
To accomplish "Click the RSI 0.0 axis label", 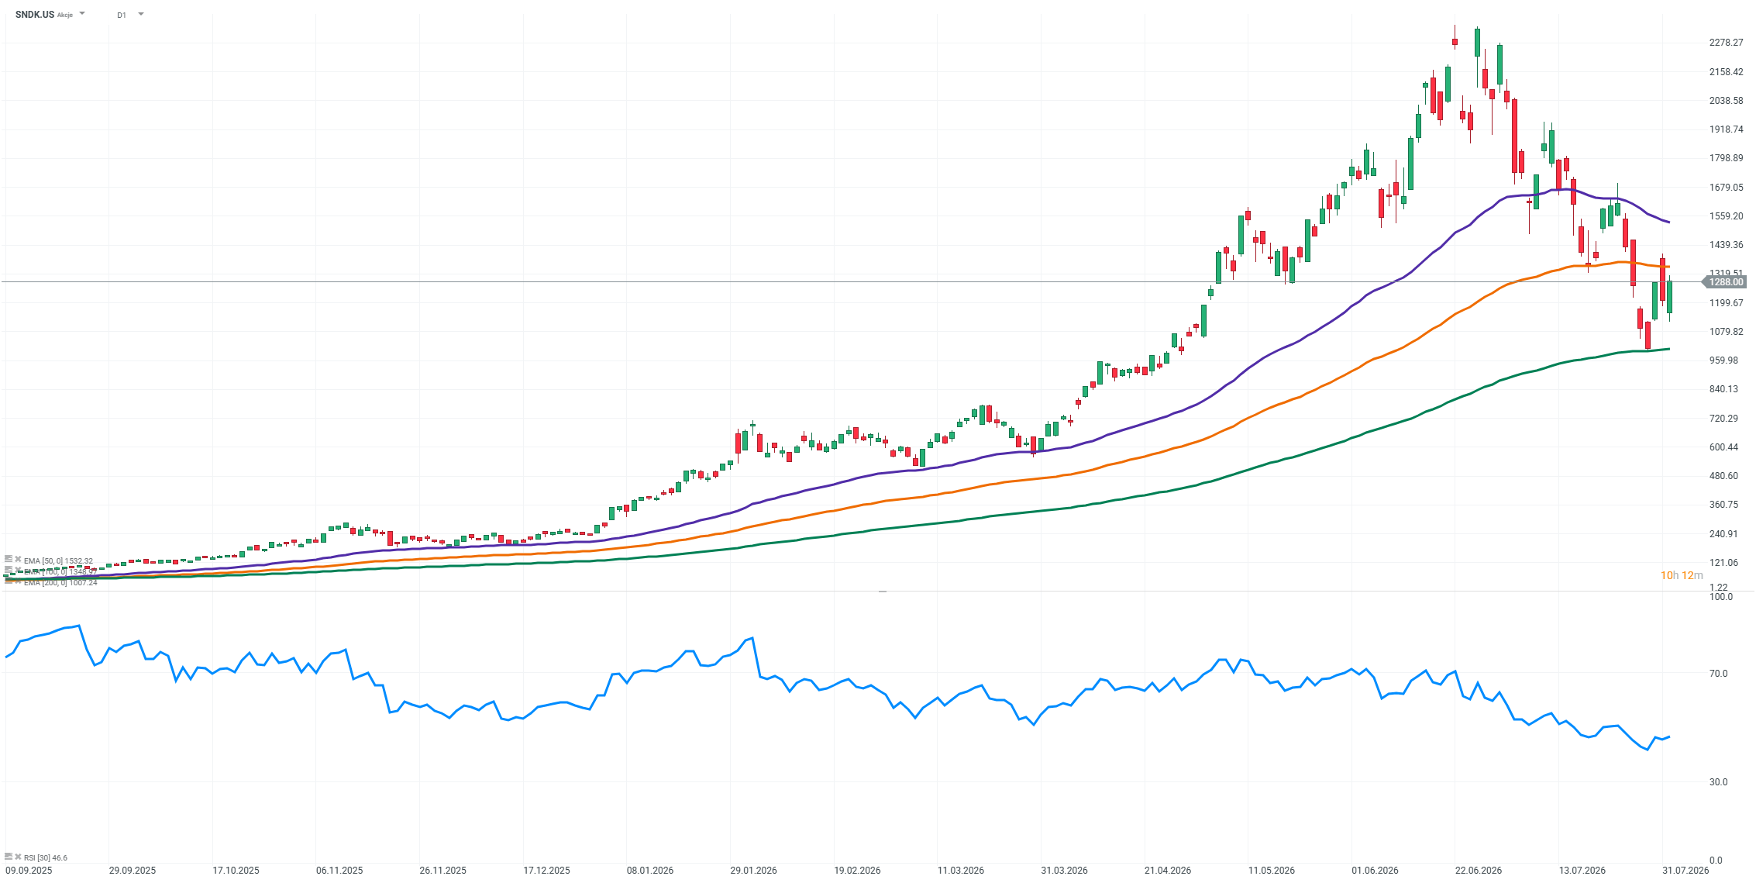I will [x=1716, y=861].
